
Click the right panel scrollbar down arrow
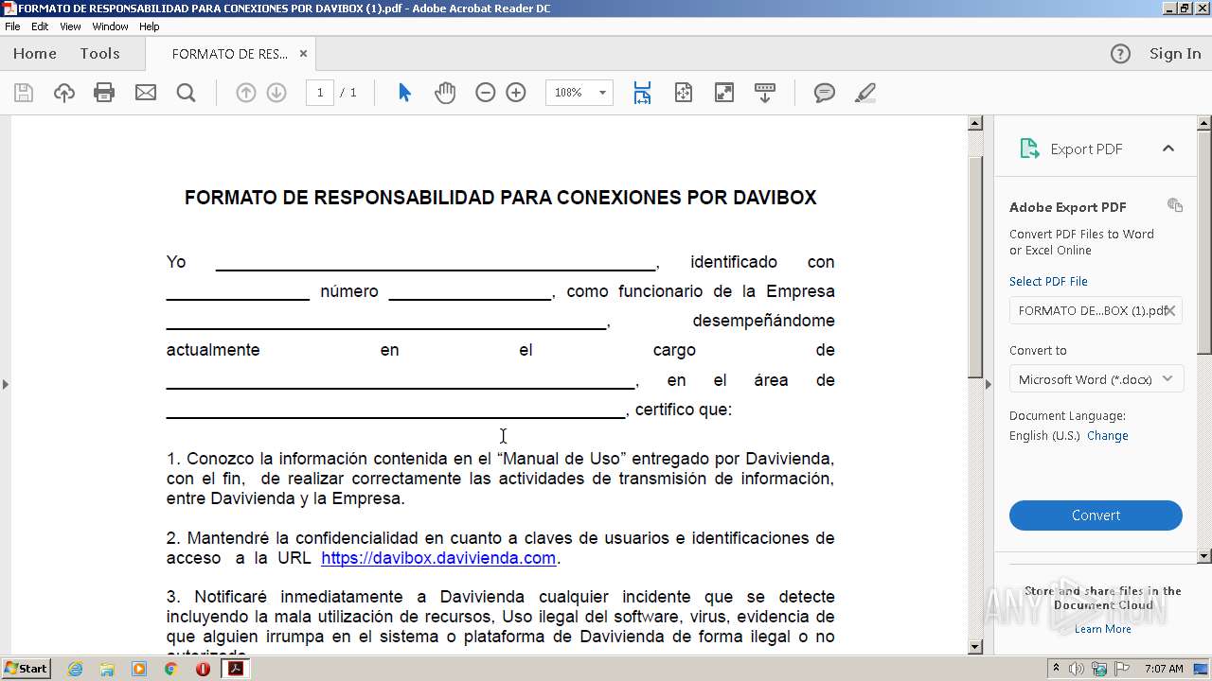click(1204, 556)
